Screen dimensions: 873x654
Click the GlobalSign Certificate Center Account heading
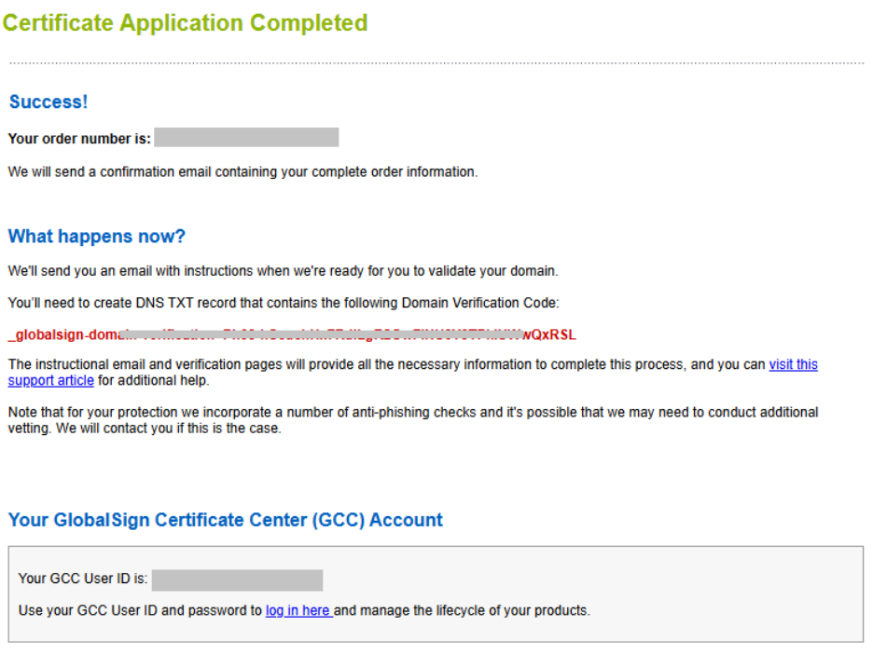pos(226,519)
